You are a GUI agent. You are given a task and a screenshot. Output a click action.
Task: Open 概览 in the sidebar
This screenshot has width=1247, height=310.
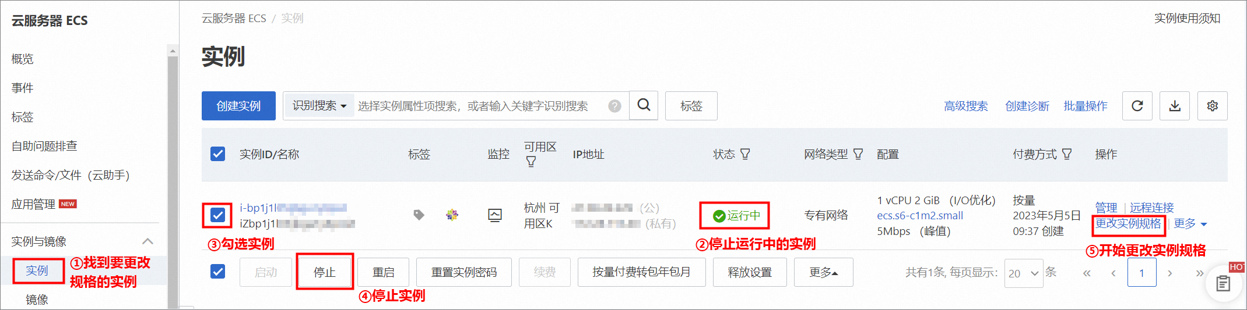point(23,59)
